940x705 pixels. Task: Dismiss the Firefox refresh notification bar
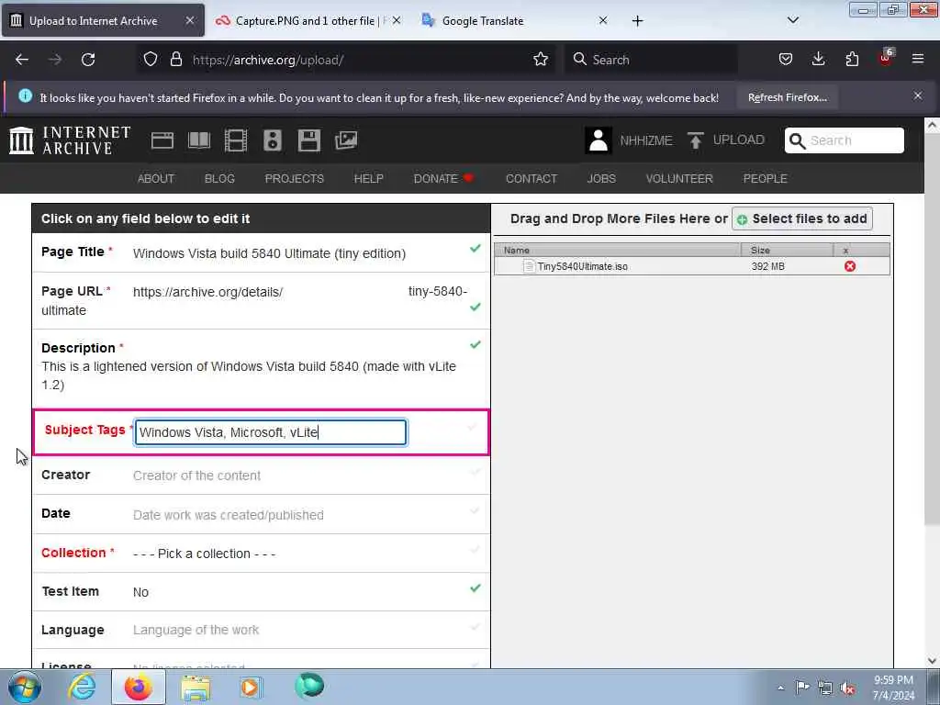click(918, 95)
